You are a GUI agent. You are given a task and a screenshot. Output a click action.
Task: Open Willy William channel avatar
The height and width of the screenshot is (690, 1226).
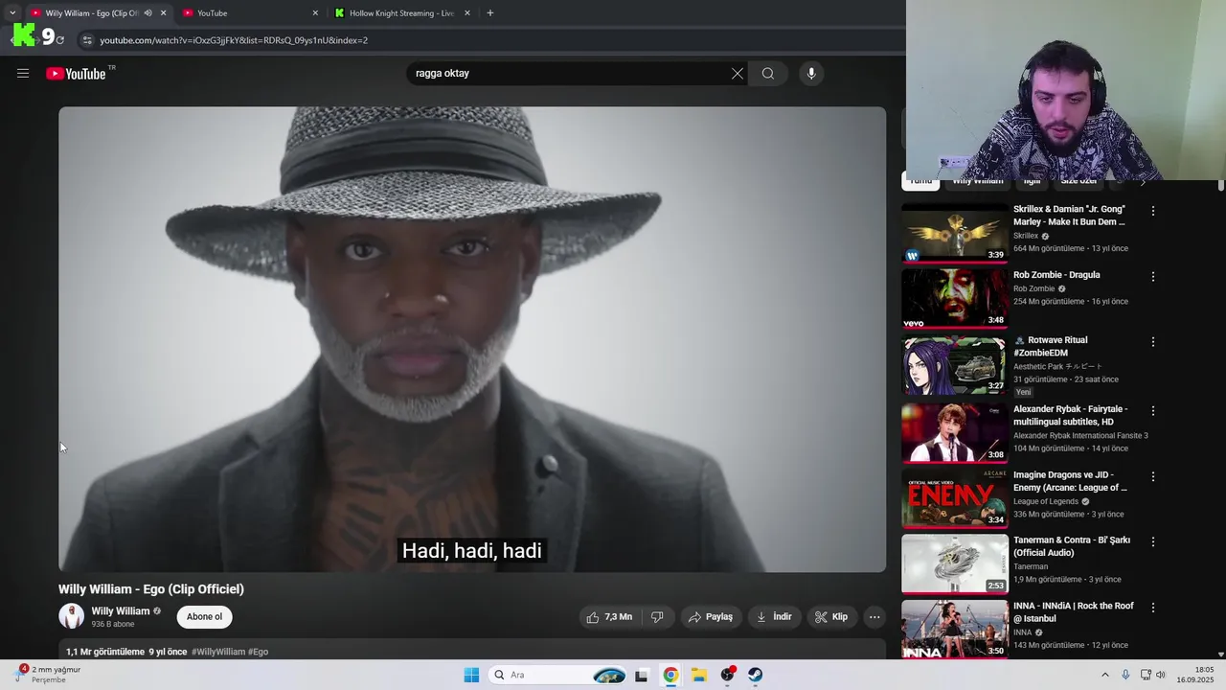click(72, 616)
